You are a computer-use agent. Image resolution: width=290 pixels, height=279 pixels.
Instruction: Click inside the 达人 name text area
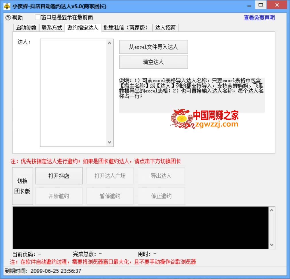(x=73, y=93)
